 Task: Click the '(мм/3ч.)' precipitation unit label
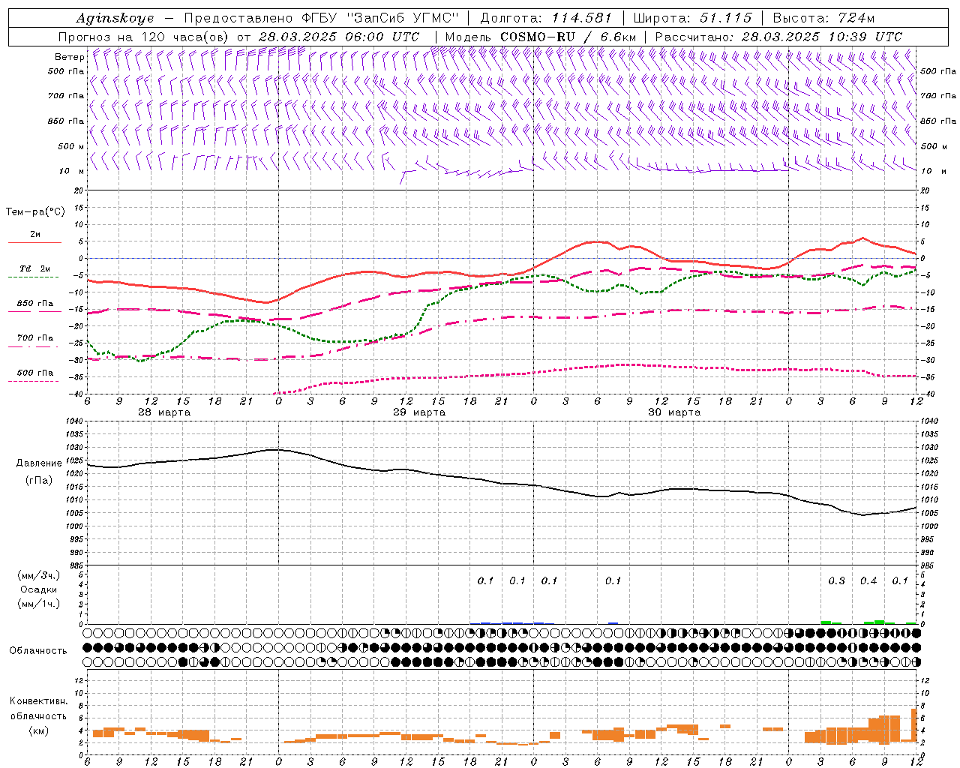pyautogui.click(x=39, y=575)
